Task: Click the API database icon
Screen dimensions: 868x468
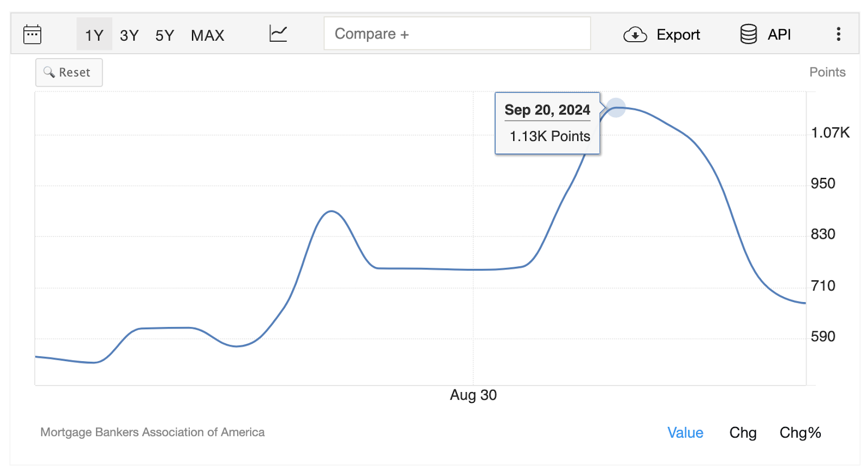Action: click(748, 34)
